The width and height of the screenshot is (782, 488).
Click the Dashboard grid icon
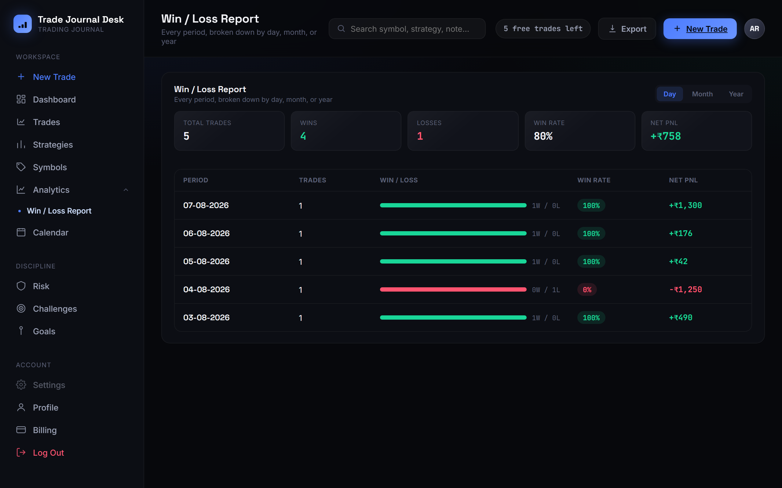click(21, 99)
